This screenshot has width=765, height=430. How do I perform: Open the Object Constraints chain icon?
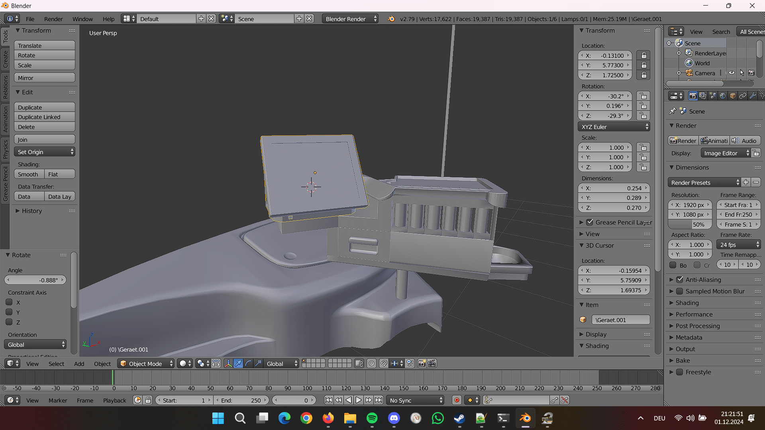click(743, 96)
